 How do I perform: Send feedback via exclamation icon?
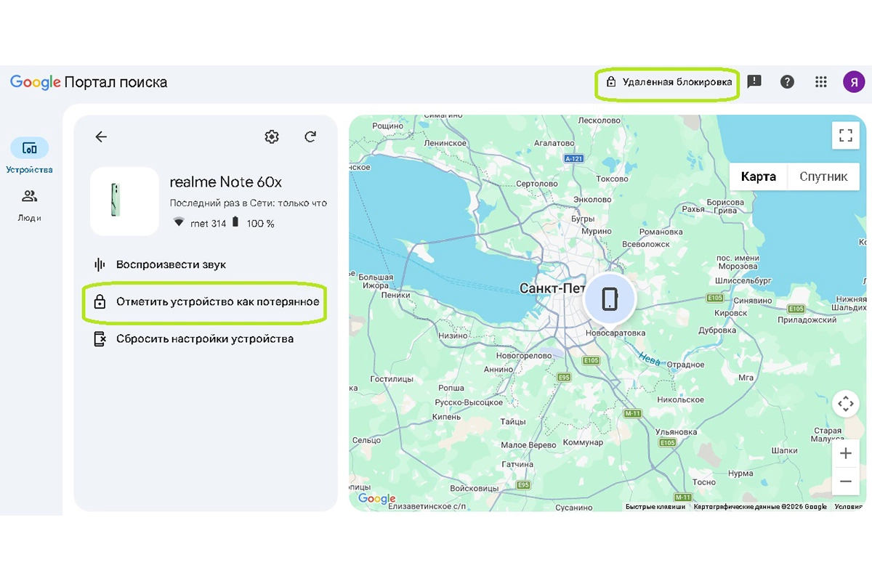pos(754,81)
